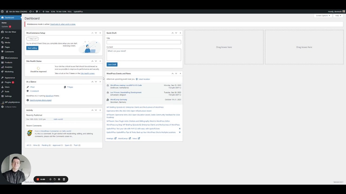Open WP-phpMyAdmin in the sidebar
This screenshot has height=194, width=346.
tap(12, 102)
